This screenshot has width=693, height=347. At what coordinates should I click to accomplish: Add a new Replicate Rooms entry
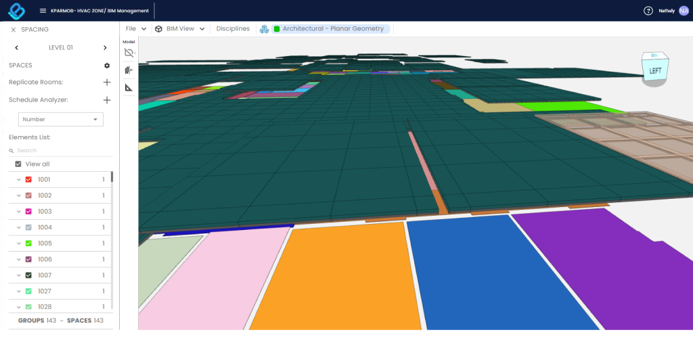106,83
